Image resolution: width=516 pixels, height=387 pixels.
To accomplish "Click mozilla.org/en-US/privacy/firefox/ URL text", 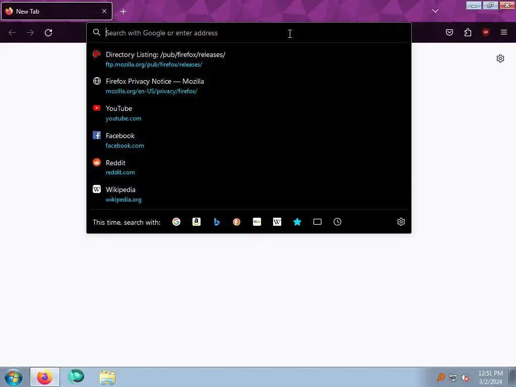I will [151, 91].
